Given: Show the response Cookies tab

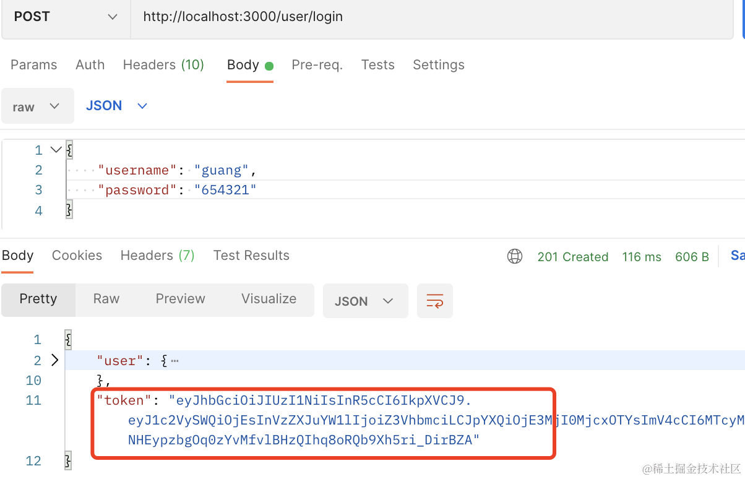Looking at the screenshot, I should [x=77, y=256].
